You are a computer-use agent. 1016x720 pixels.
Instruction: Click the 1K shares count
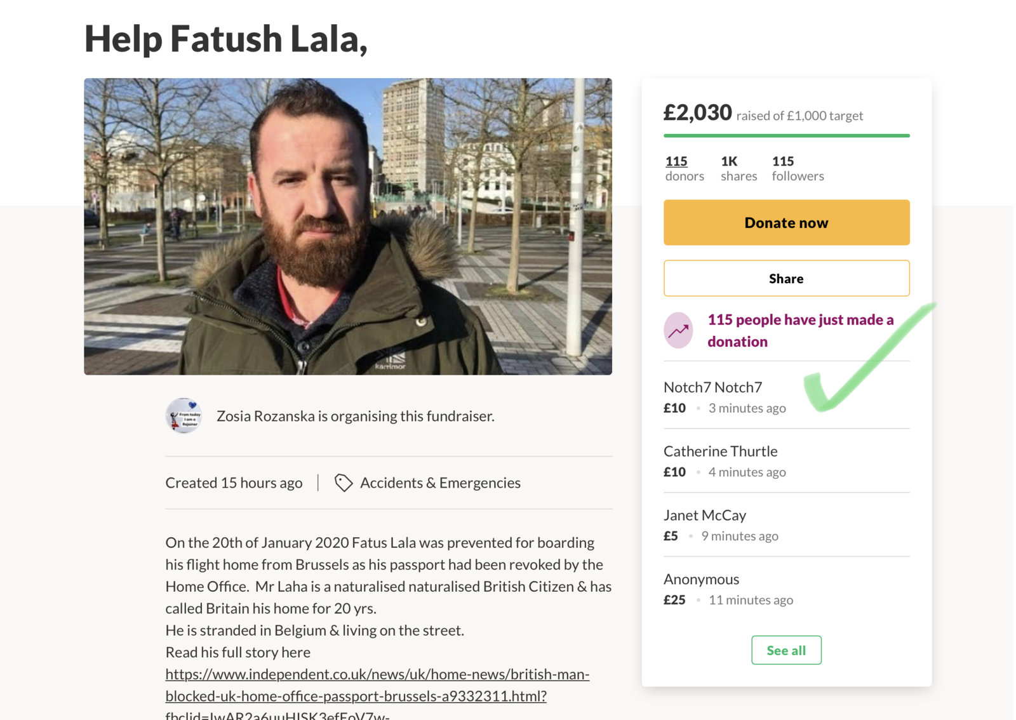click(739, 168)
